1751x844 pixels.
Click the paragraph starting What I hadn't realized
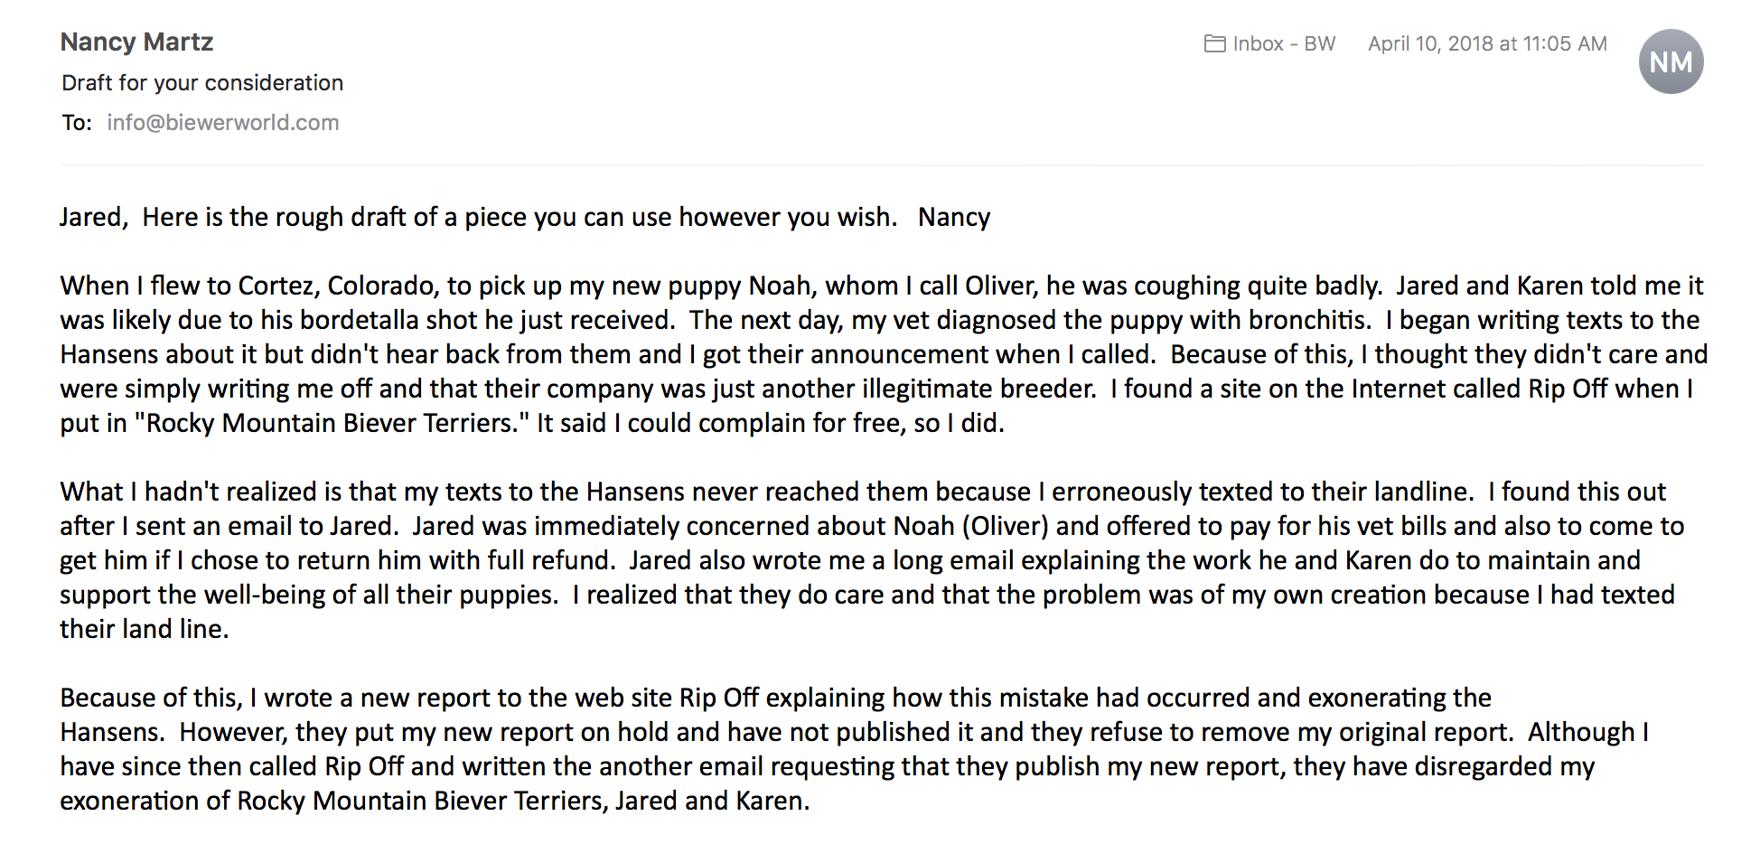pyautogui.click(x=873, y=560)
